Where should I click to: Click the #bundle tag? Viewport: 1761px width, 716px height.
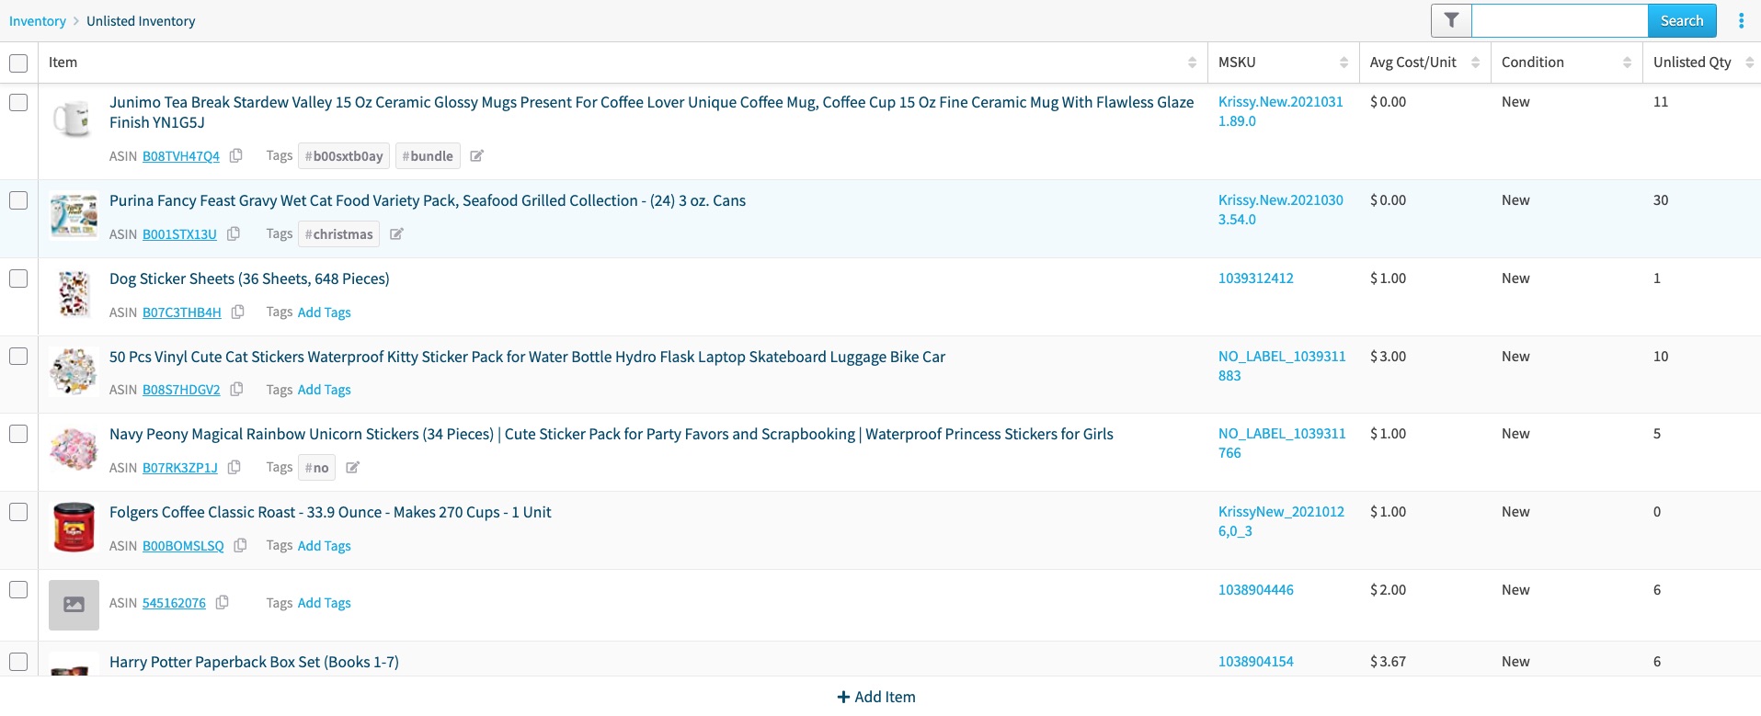[x=428, y=156]
